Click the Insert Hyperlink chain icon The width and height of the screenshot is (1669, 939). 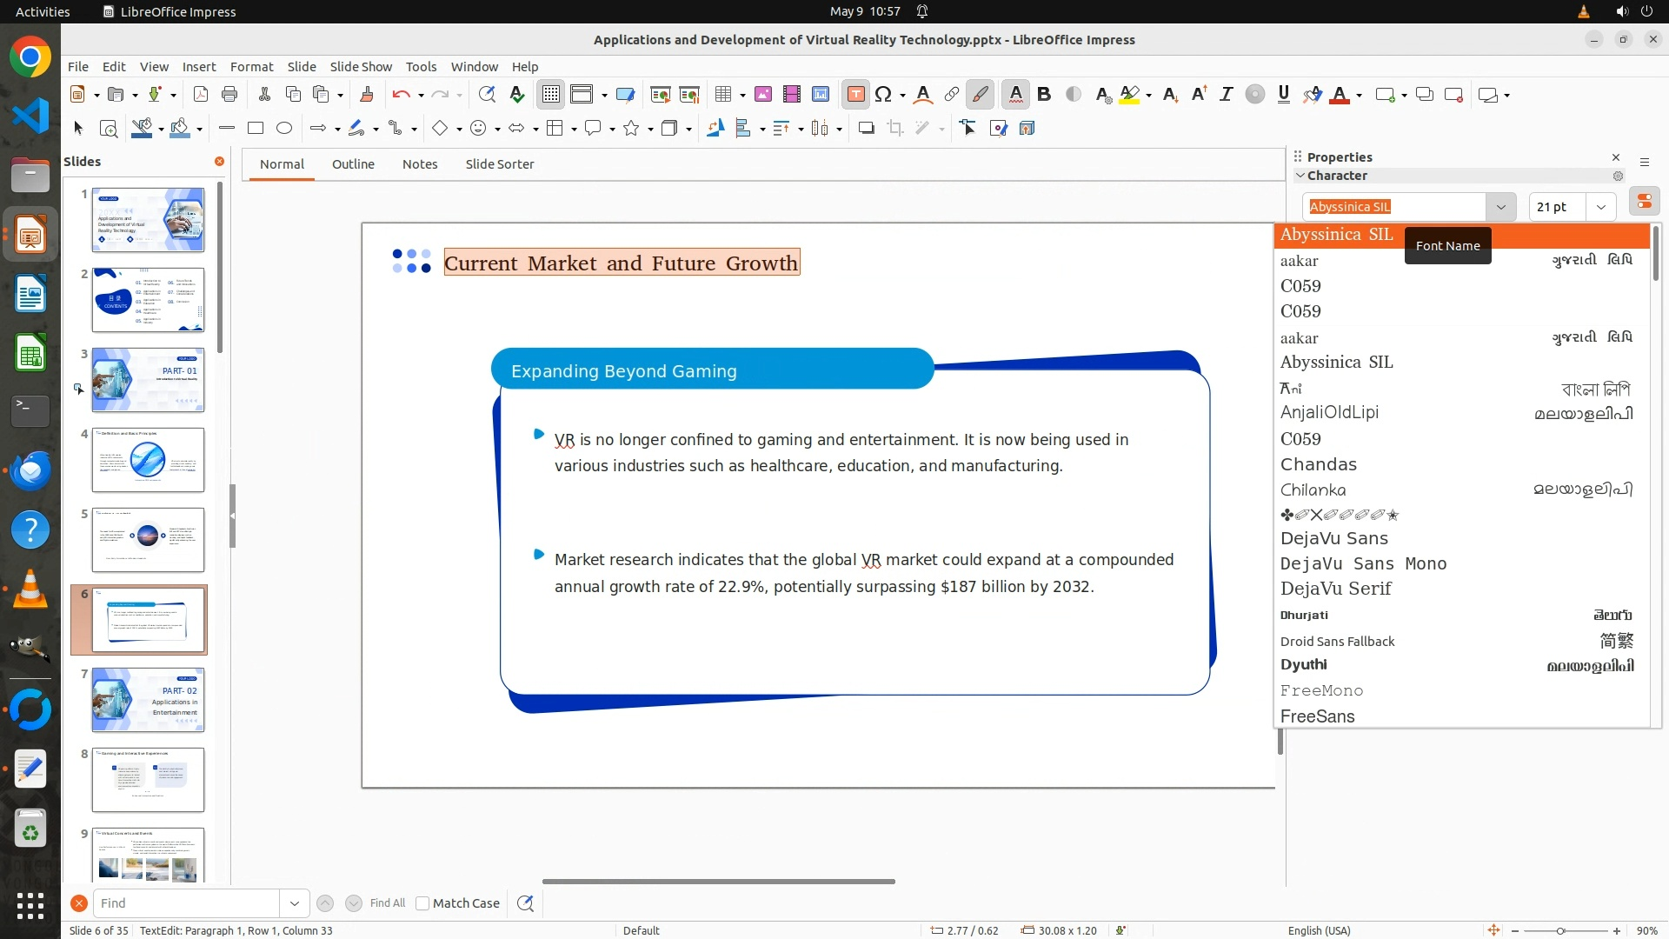coord(952,95)
